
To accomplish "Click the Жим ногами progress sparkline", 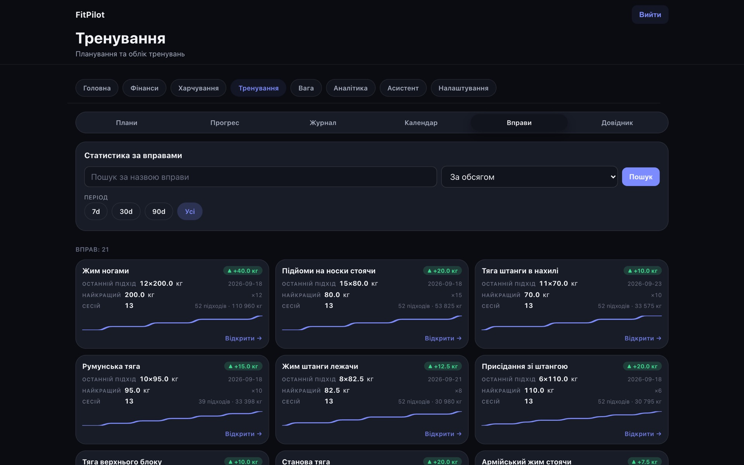I will point(172,323).
